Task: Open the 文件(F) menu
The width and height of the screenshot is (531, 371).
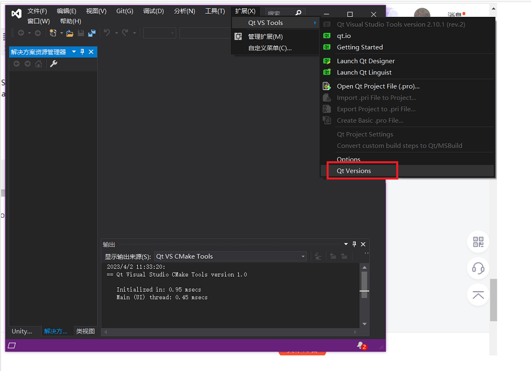Action: 37,11
